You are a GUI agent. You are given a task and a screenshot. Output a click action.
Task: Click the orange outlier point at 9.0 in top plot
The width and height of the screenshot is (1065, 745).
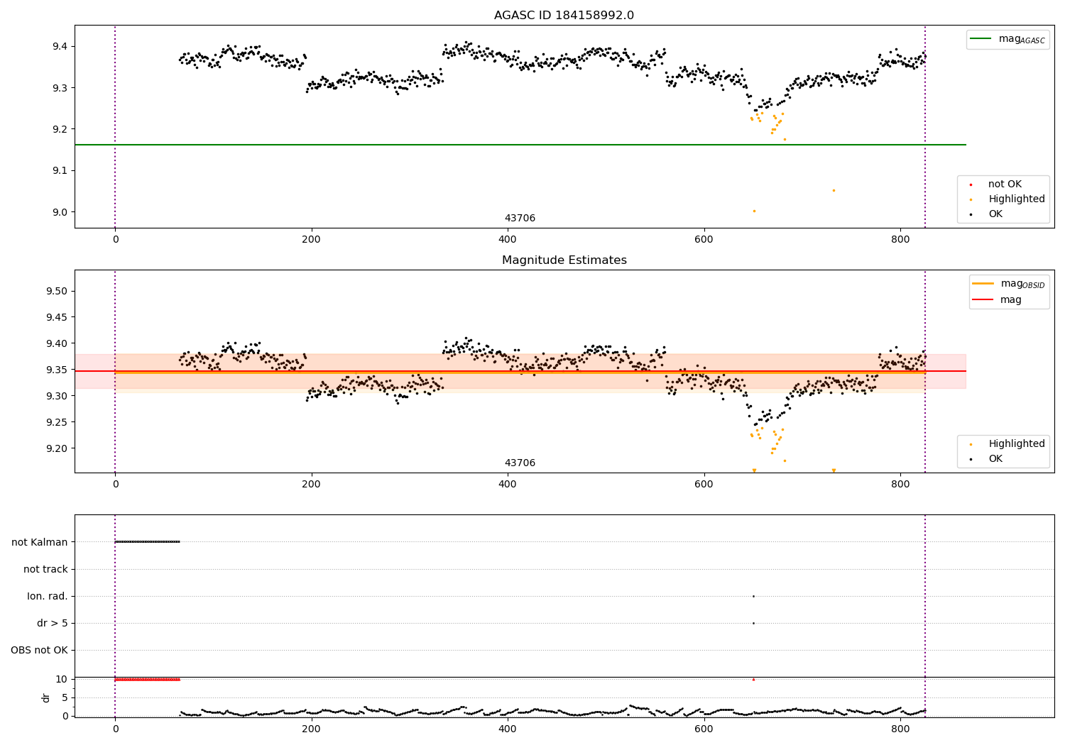coord(754,211)
